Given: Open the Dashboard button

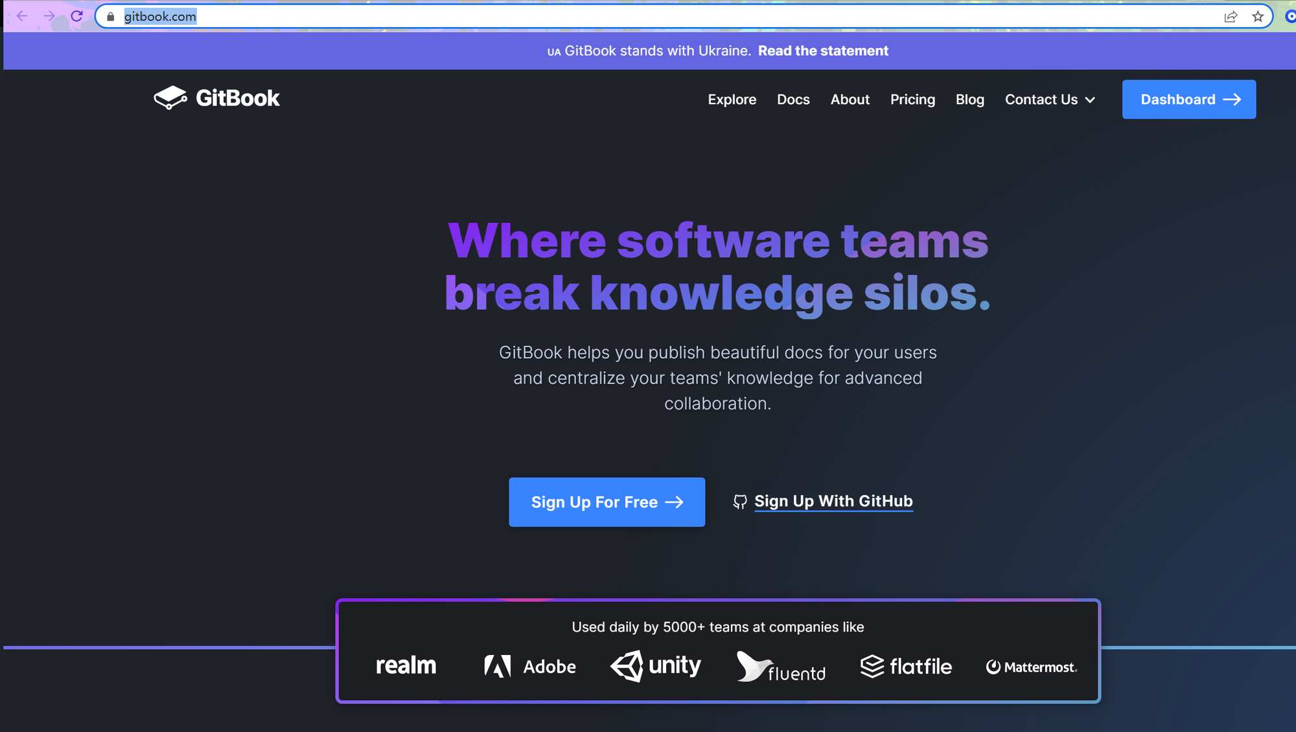Looking at the screenshot, I should [1188, 99].
